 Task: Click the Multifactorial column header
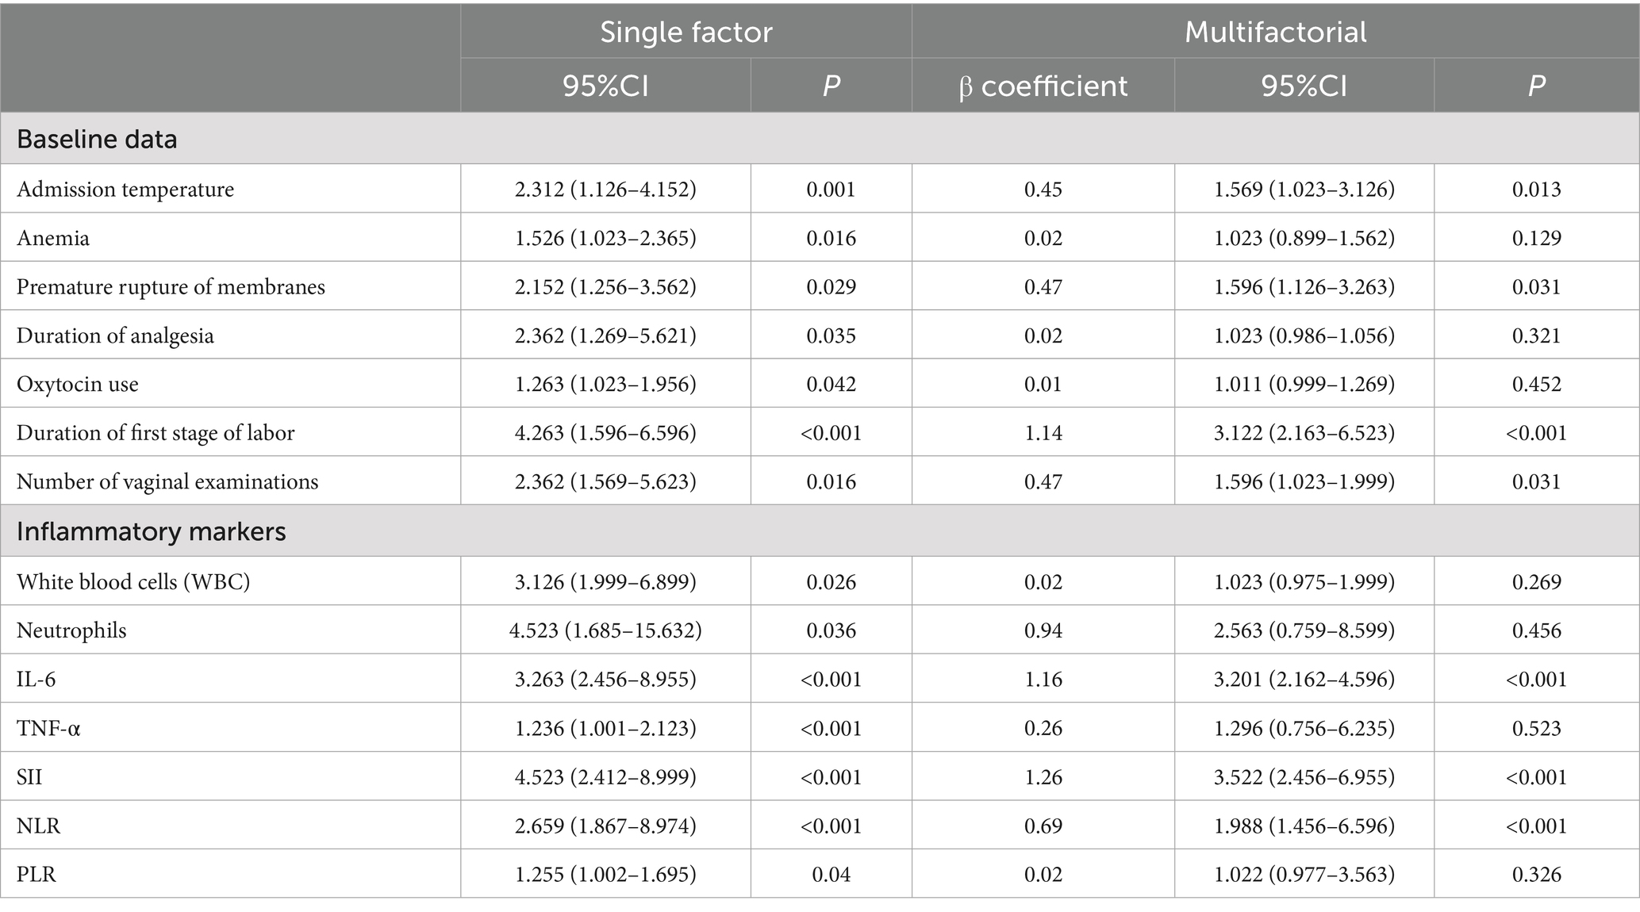[x=1275, y=32]
